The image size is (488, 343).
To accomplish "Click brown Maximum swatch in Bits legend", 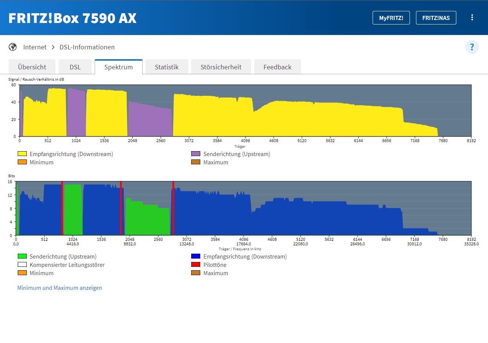I will (196, 273).
